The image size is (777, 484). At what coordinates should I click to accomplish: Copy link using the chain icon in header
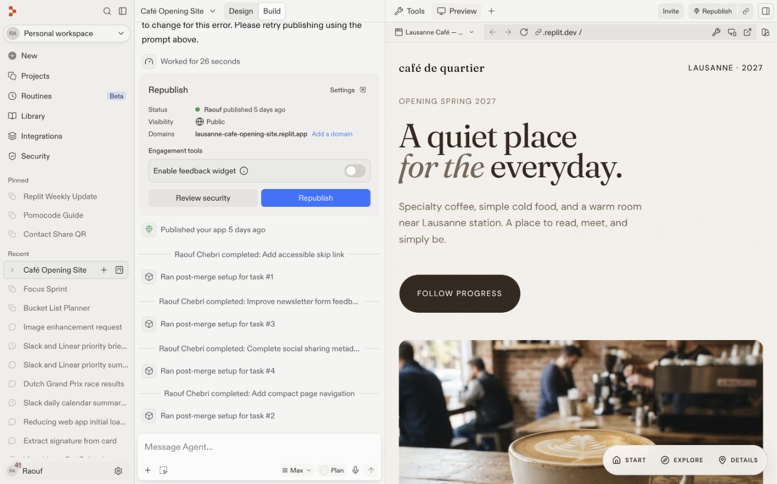coord(746,11)
